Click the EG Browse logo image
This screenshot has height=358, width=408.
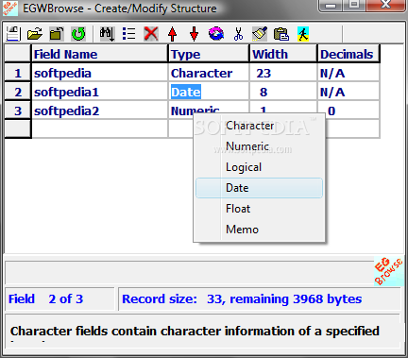coord(388,271)
